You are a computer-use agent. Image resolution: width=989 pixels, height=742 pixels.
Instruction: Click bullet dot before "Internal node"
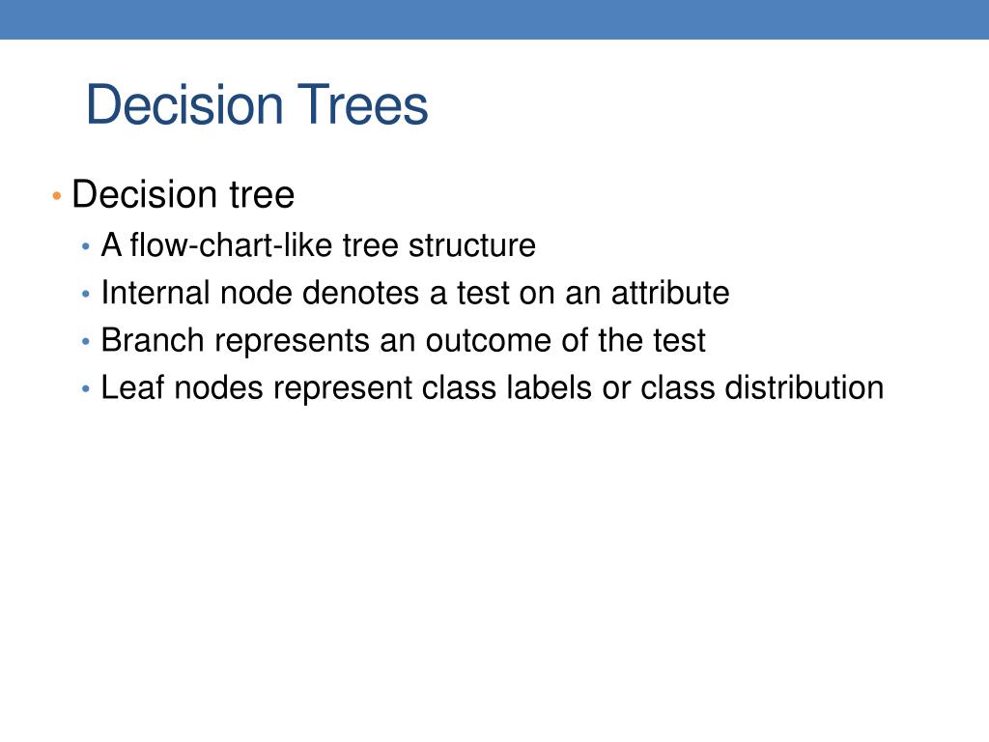click(86, 295)
